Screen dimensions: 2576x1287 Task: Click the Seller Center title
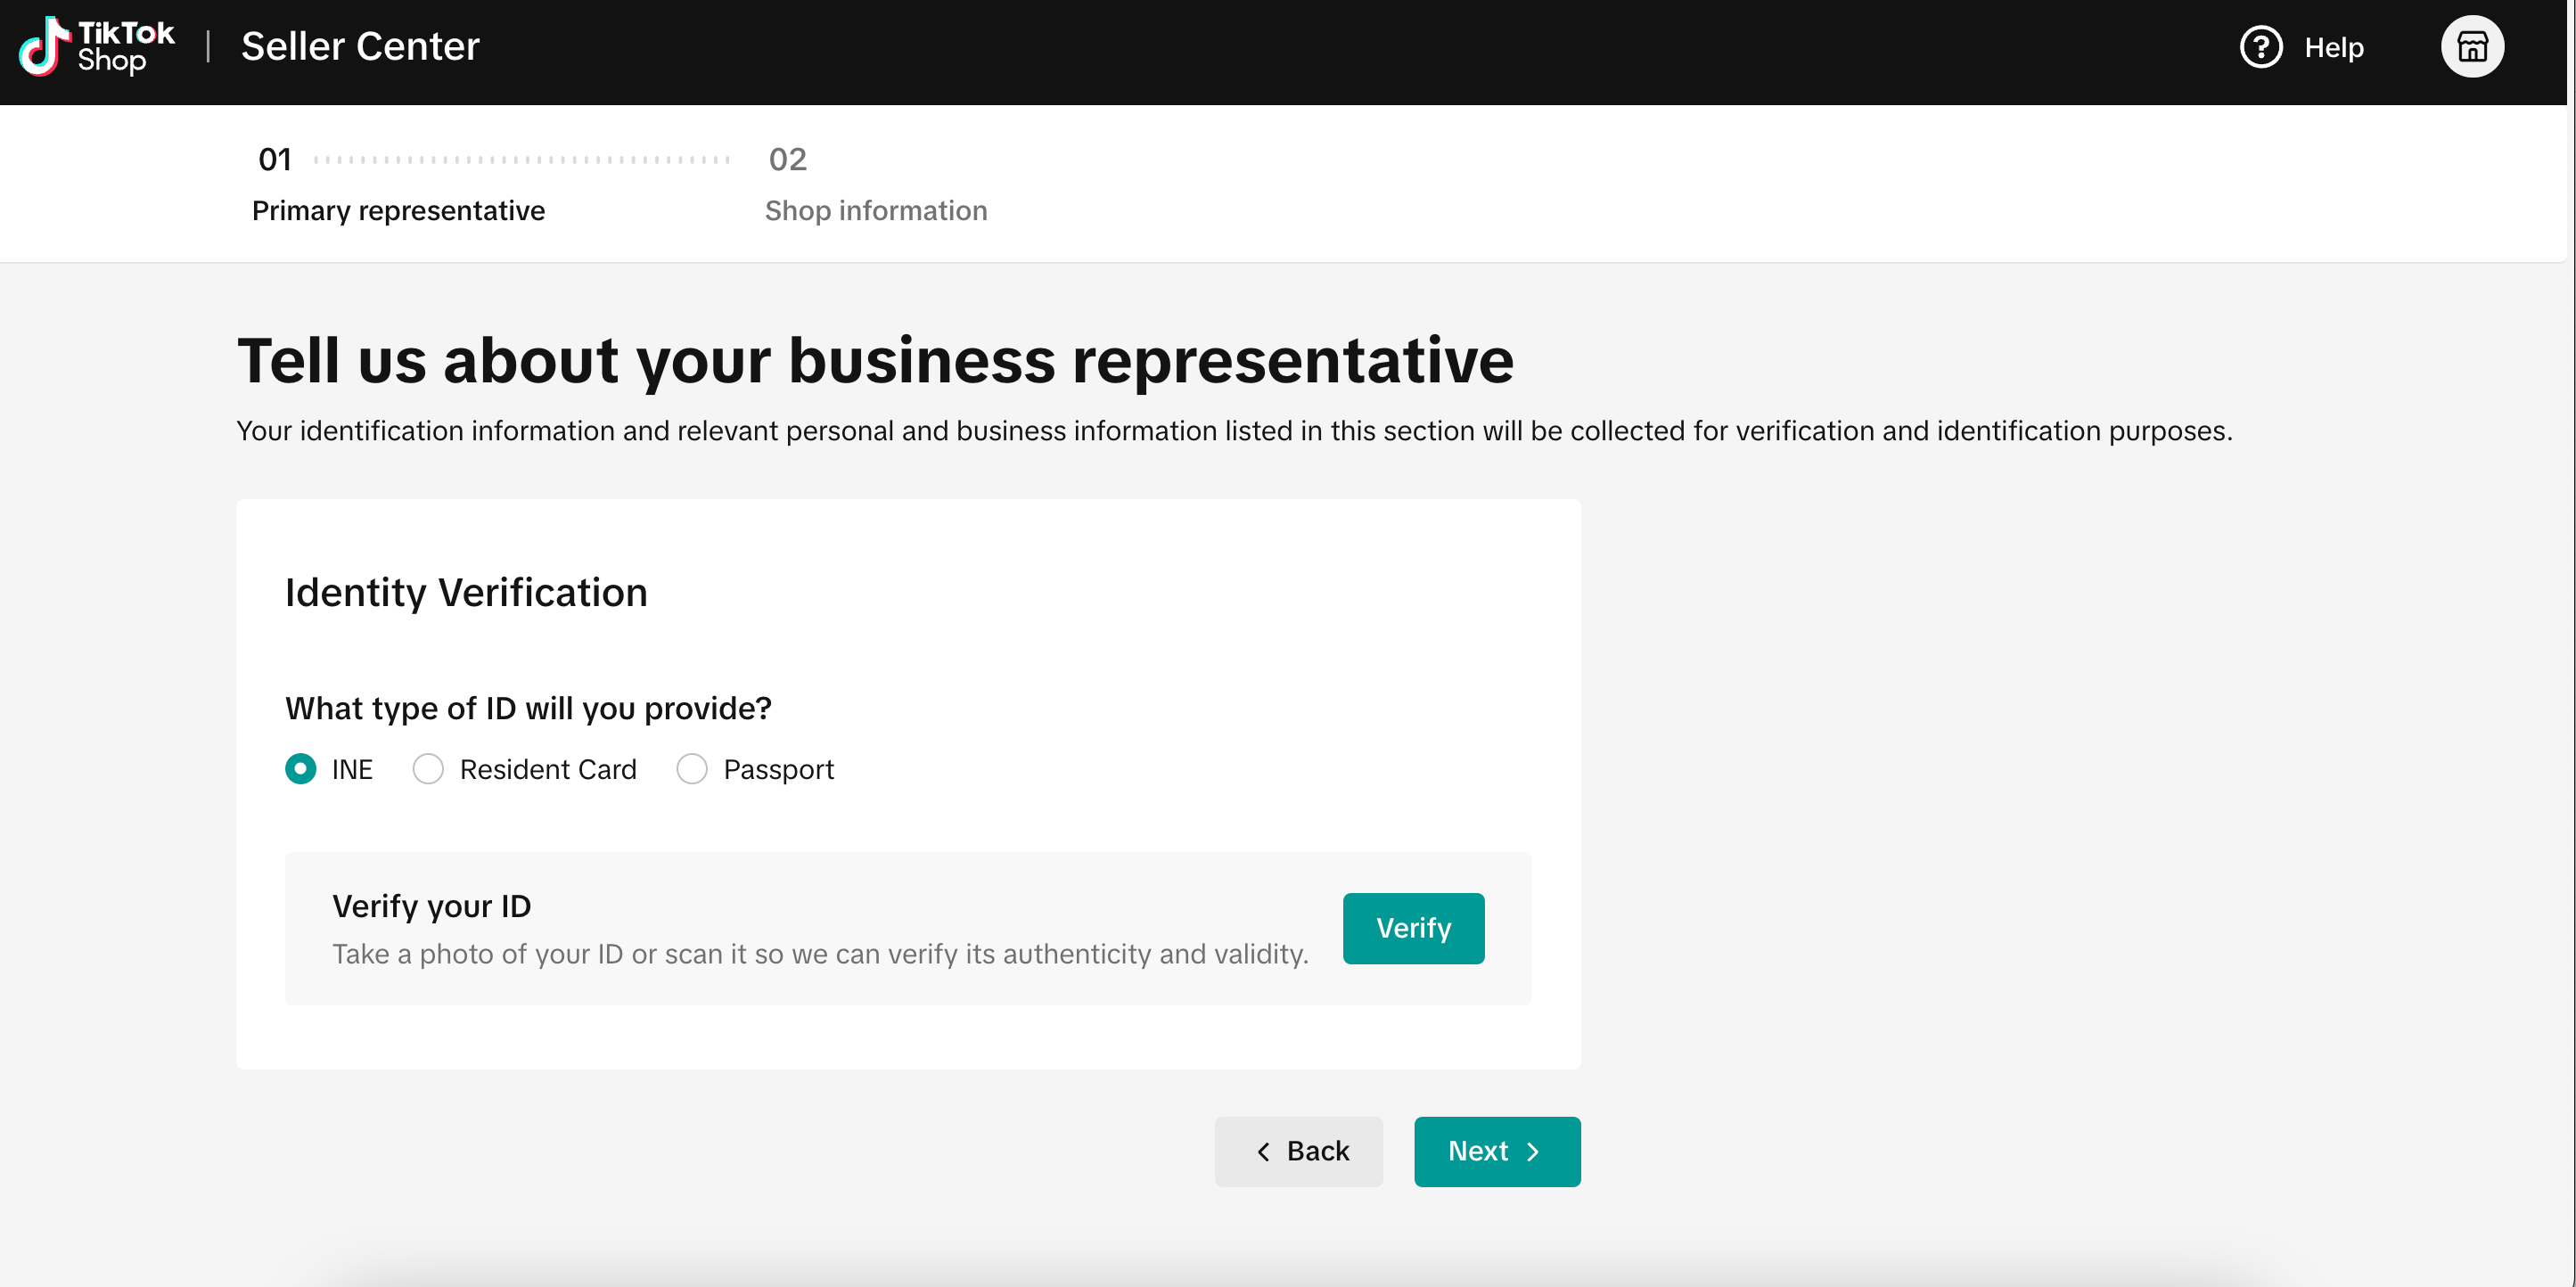click(x=360, y=47)
